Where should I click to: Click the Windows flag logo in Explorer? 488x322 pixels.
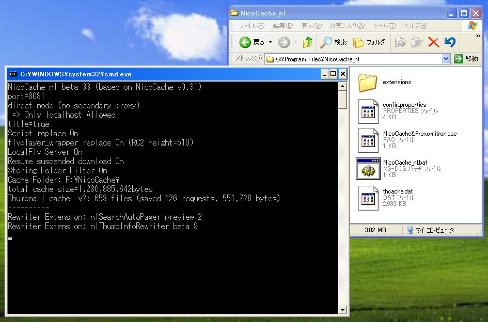coord(472,26)
